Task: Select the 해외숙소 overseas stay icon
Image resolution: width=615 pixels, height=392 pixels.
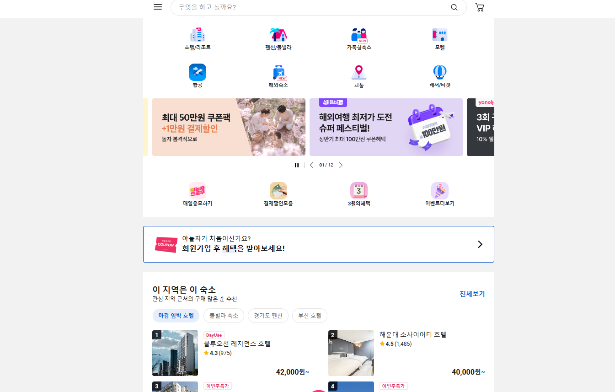Action: pos(278,75)
